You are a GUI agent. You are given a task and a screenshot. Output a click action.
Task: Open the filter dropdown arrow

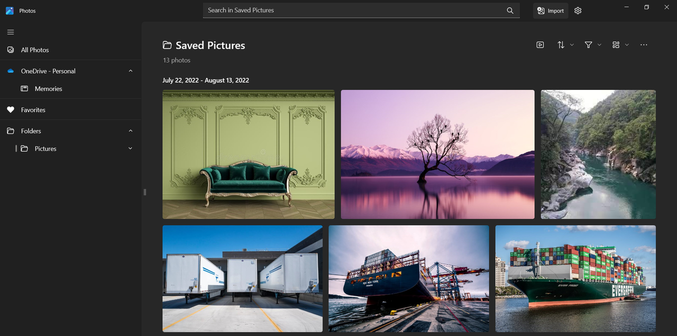[599, 45]
